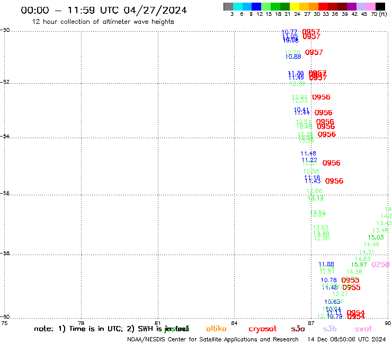Click the scale label '45' under the color bar
This screenshot has width=392, height=344.
point(364,14)
